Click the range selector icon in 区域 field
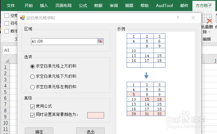 [x=100, y=41]
